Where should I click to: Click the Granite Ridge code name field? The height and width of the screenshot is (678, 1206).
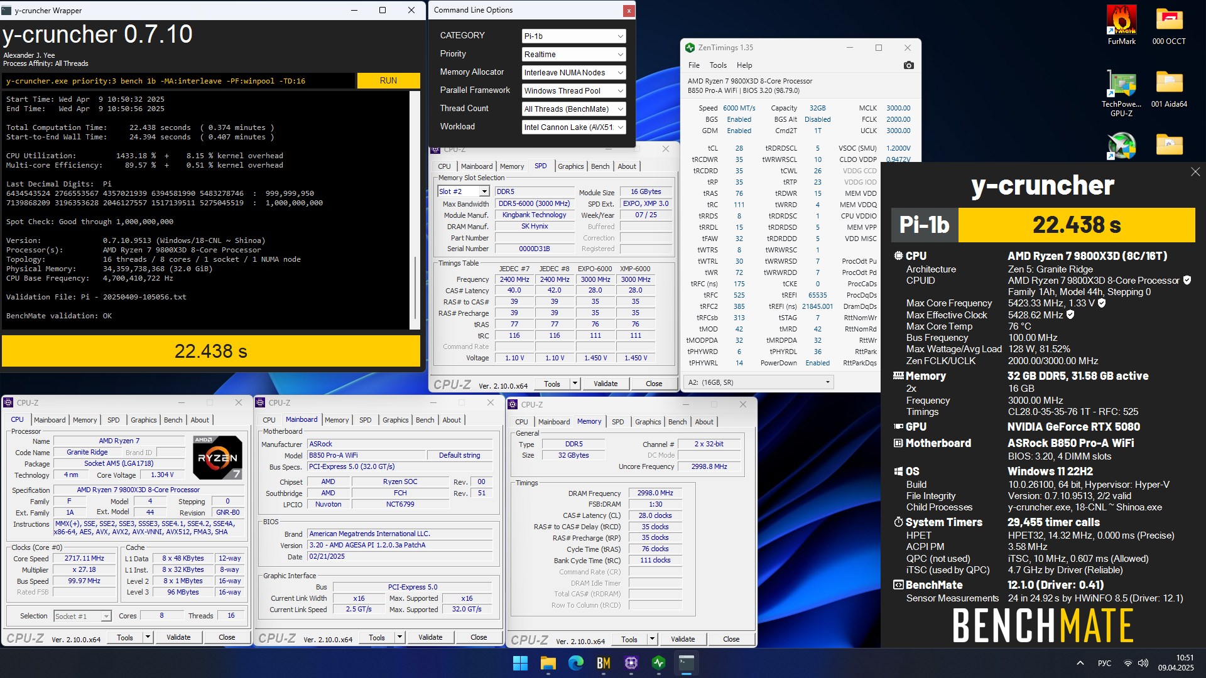click(x=87, y=452)
